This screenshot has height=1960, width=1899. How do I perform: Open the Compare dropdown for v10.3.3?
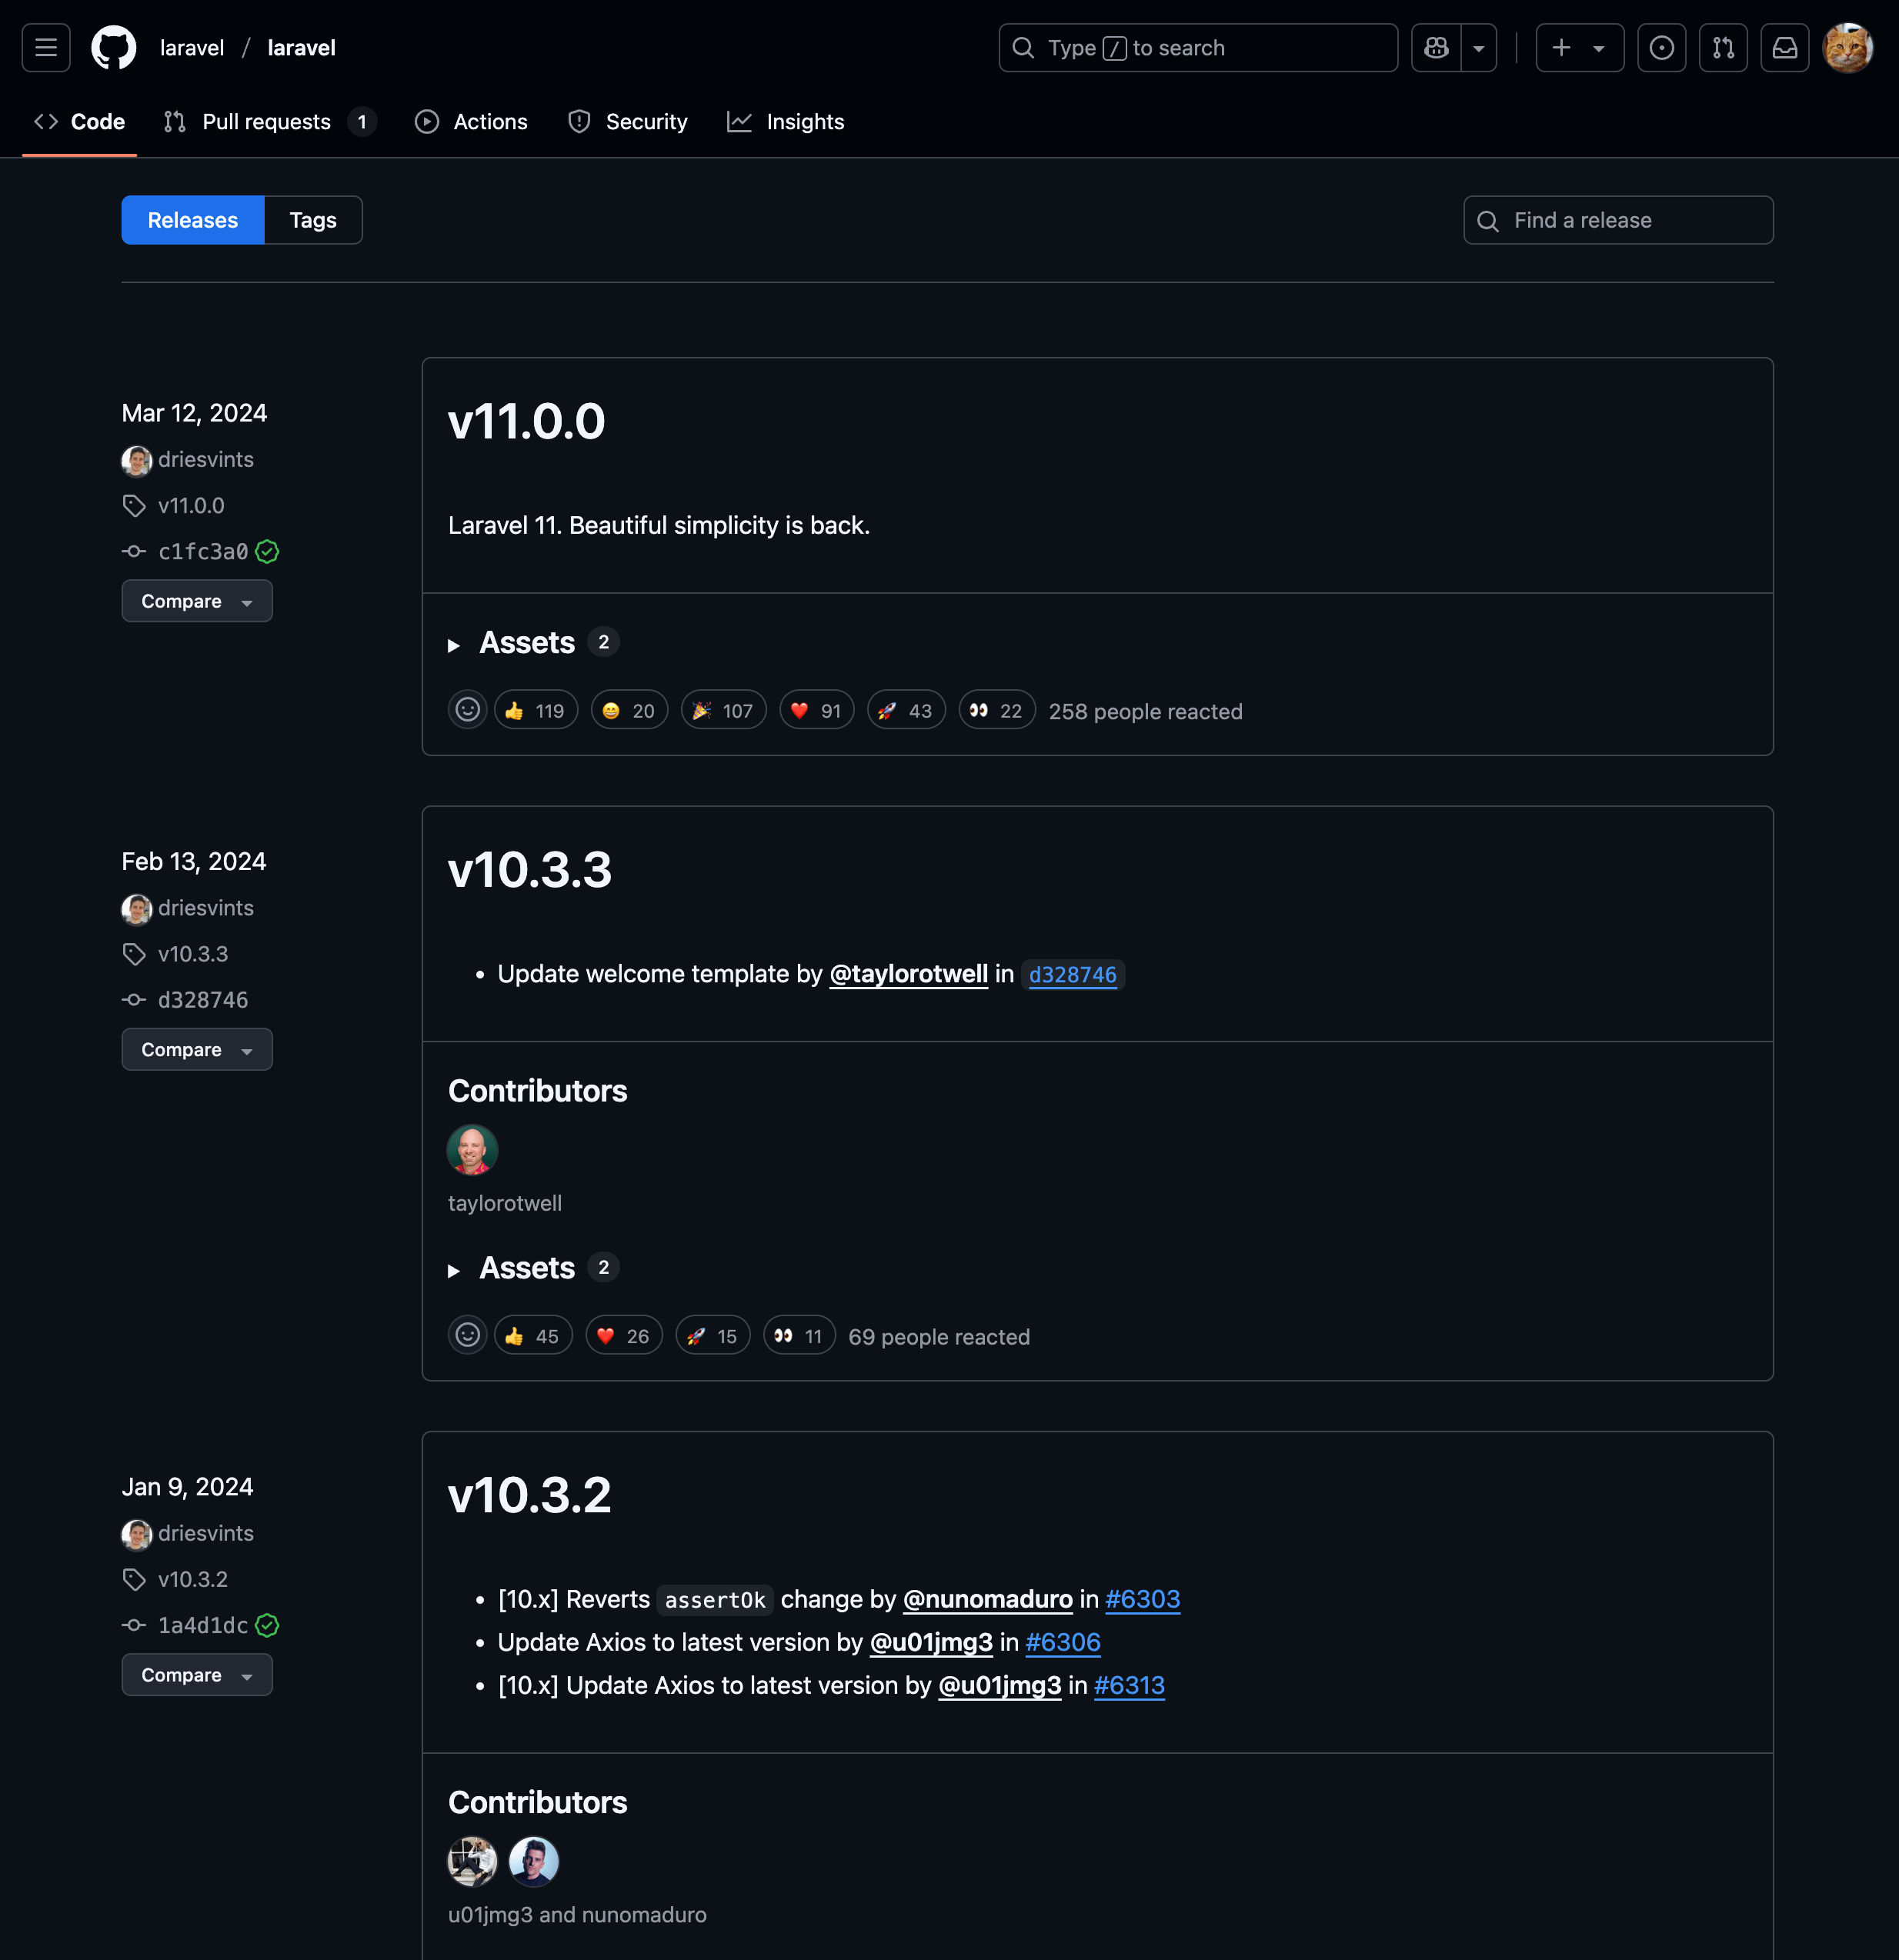coord(196,1049)
